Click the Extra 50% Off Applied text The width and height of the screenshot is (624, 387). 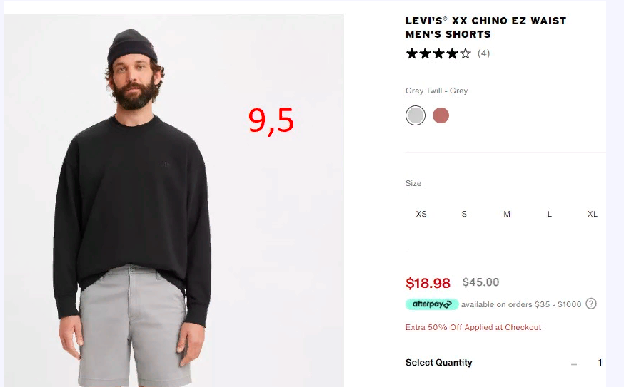[x=473, y=327]
